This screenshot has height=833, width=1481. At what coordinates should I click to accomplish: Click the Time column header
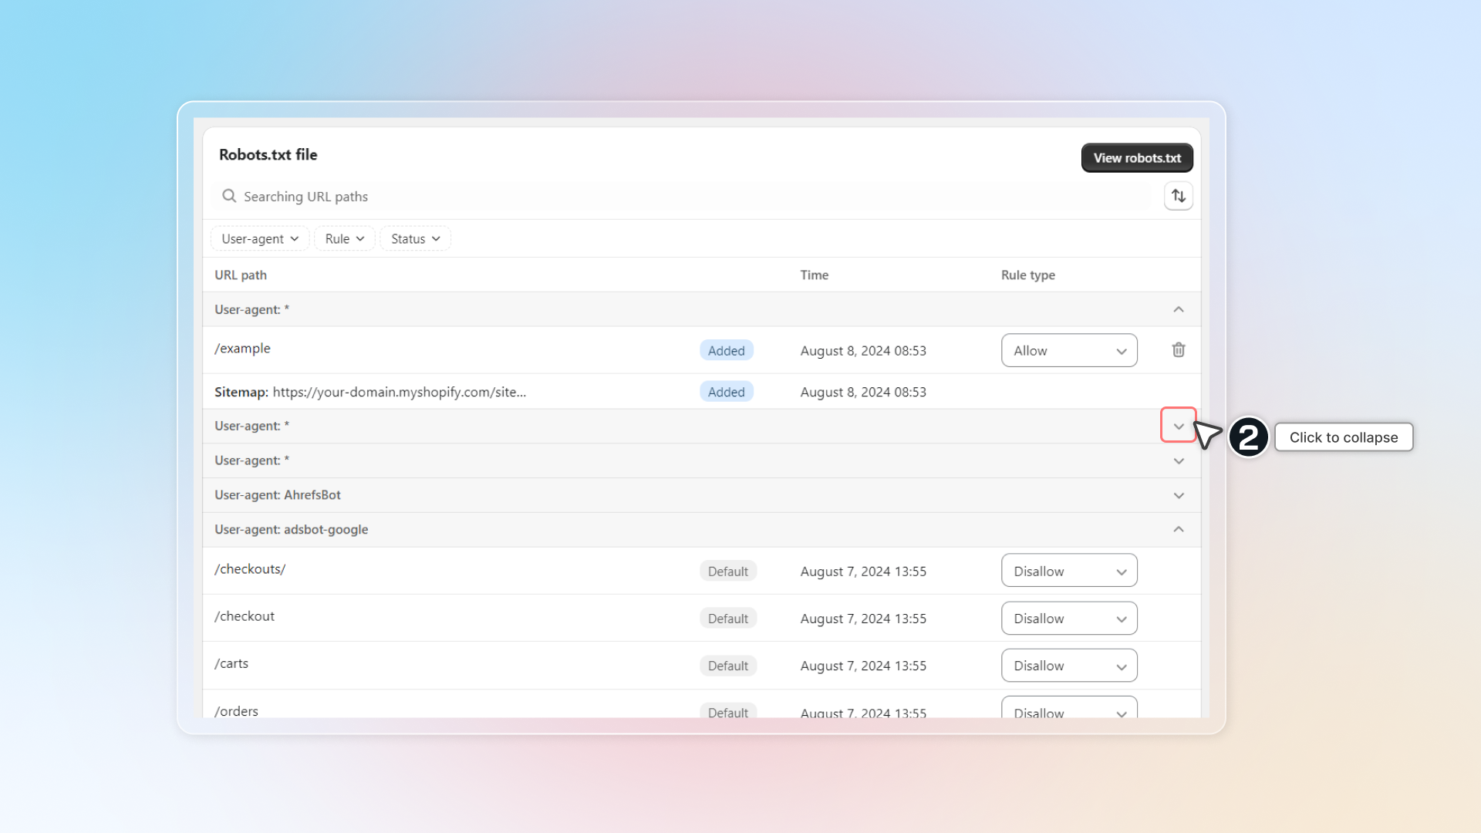click(x=814, y=275)
